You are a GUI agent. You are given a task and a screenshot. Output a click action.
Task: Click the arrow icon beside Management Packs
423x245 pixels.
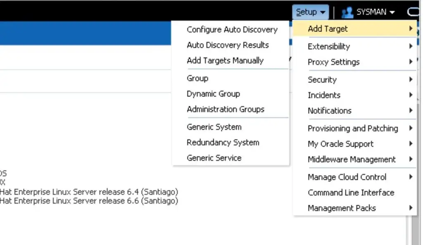tap(410, 208)
